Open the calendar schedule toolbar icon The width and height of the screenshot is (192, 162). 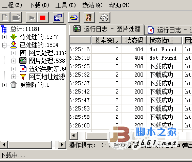point(58,18)
